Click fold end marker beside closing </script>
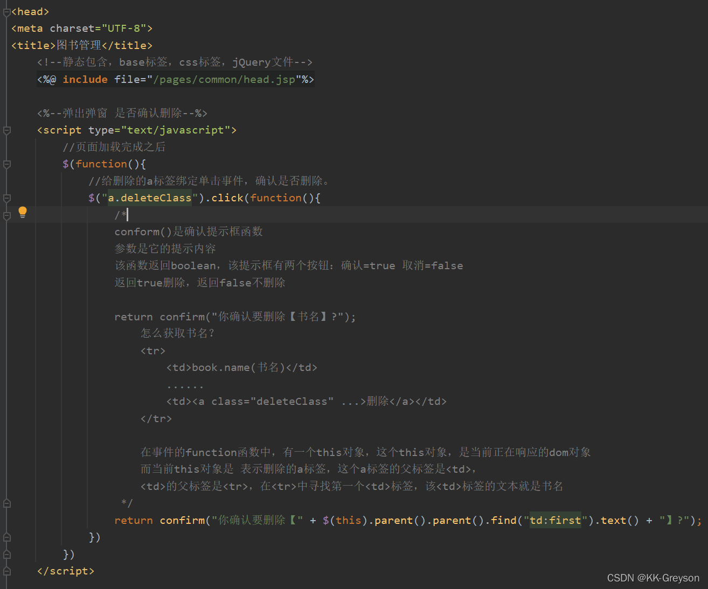 (7, 571)
